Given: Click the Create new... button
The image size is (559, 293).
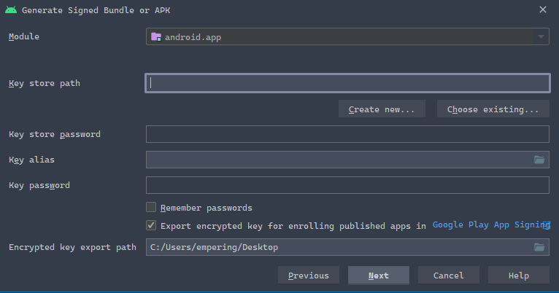Looking at the screenshot, I should coord(382,109).
